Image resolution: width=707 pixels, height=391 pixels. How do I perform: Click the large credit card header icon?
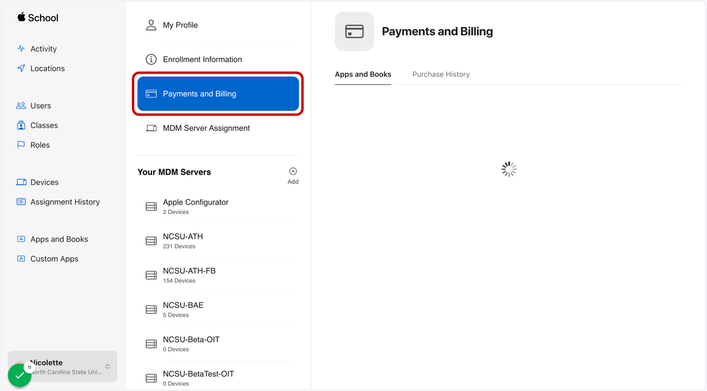click(x=355, y=31)
